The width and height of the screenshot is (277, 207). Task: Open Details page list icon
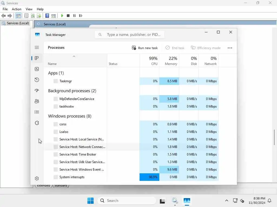[x=37, y=112]
